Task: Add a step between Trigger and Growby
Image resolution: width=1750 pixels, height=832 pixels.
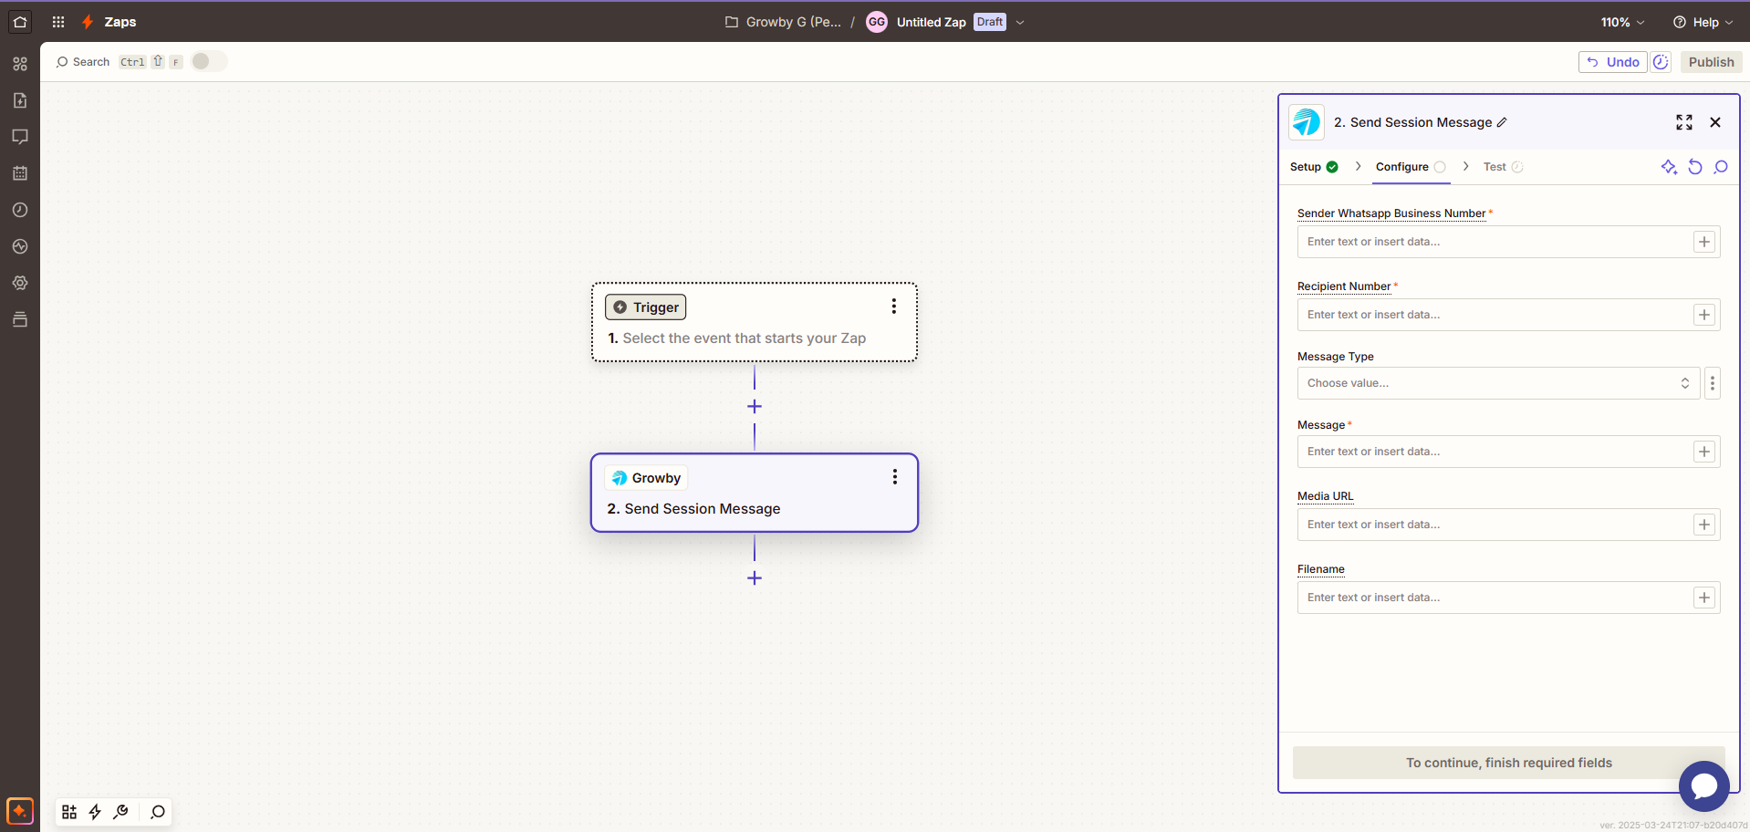Action: click(755, 407)
